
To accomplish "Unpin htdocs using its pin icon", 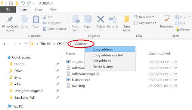I will click(x=58, y=64).
